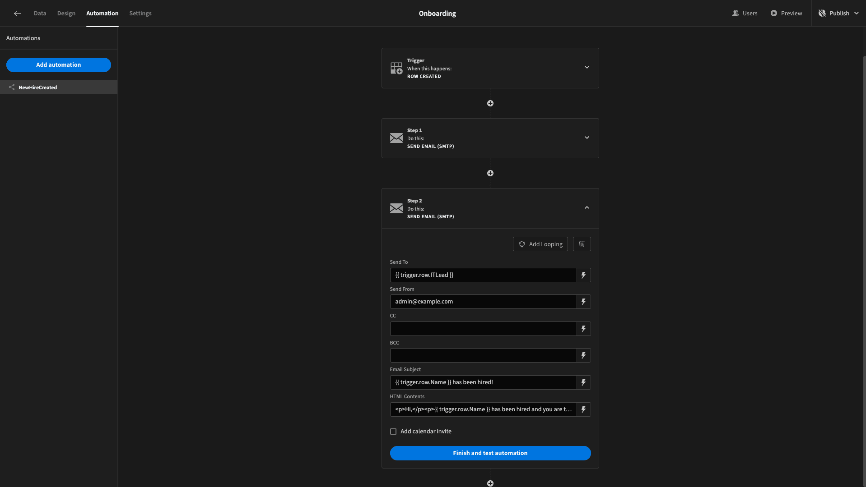Add a step after Step 2

(490, 483)
